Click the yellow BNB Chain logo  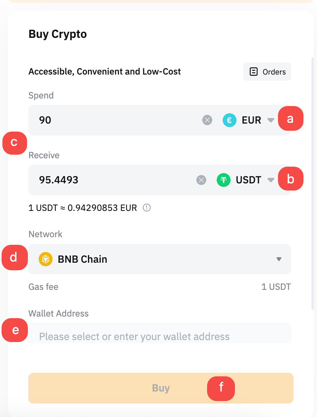tap(45, 259)
